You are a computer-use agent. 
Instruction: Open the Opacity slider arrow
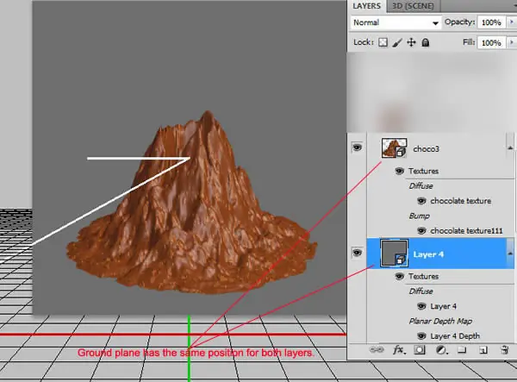(512, 22)
